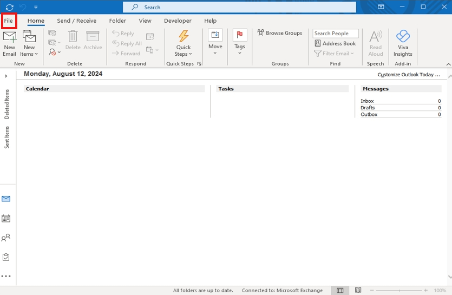Screen dimensions: 452x295
Task: Open the More respond actions dropdown icon
Action: [152, 50]
